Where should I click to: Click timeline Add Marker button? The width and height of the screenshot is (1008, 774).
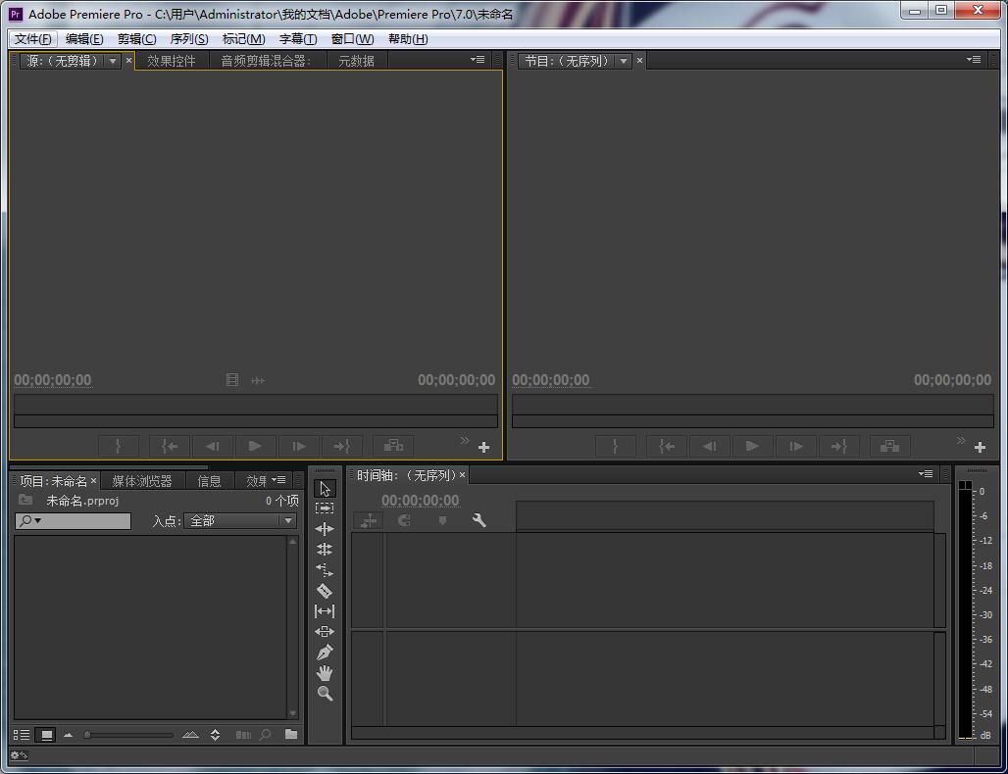coord(442,520)
